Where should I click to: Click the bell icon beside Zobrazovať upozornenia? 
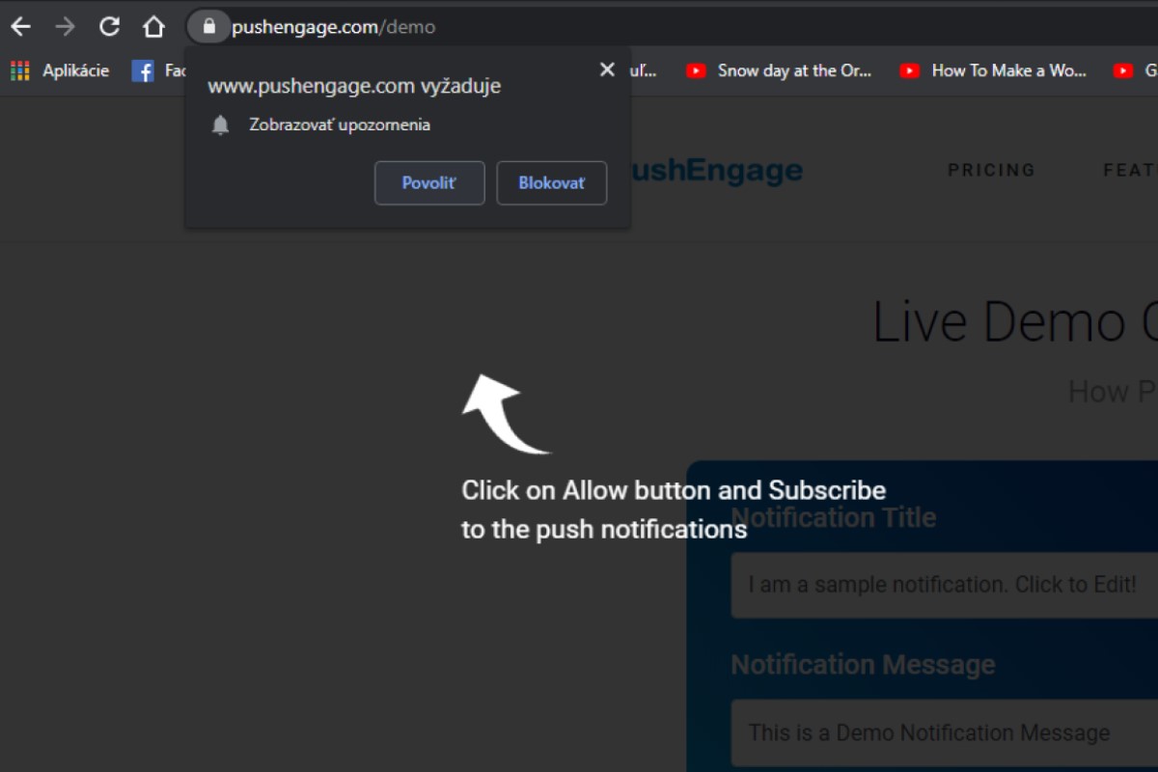(x=221, y=124)
